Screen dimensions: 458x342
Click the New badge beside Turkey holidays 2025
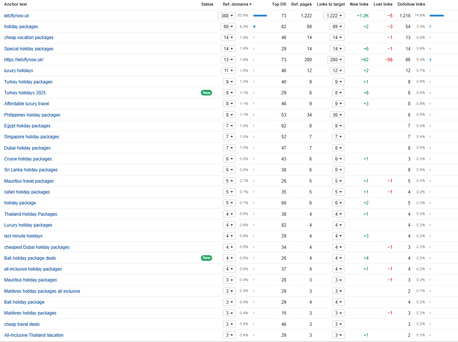[x=206, y=93]
